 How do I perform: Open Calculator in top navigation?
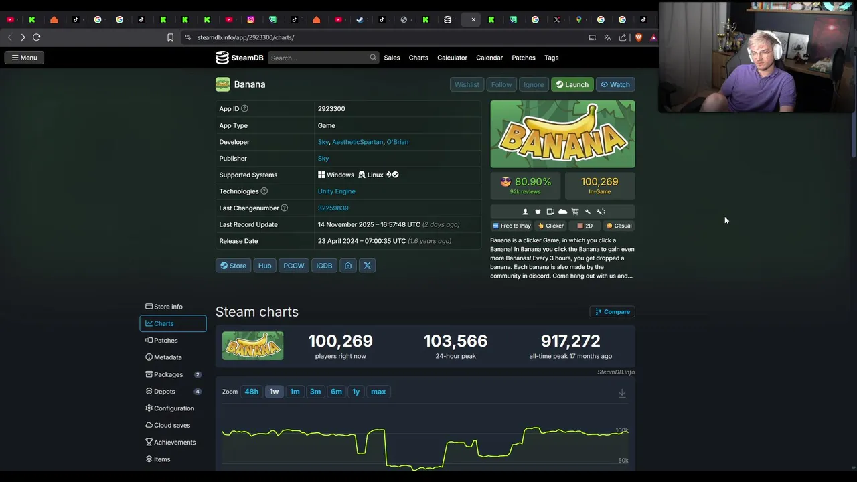point(452,58)
